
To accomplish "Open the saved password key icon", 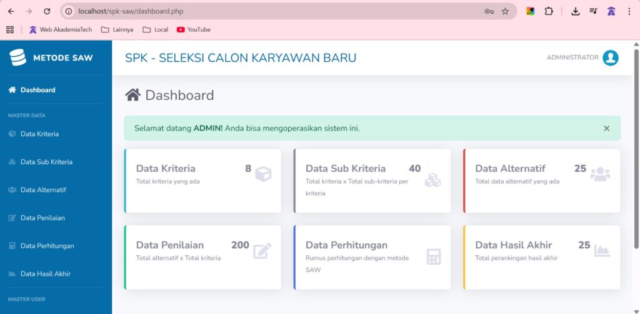I will (489, 11).
